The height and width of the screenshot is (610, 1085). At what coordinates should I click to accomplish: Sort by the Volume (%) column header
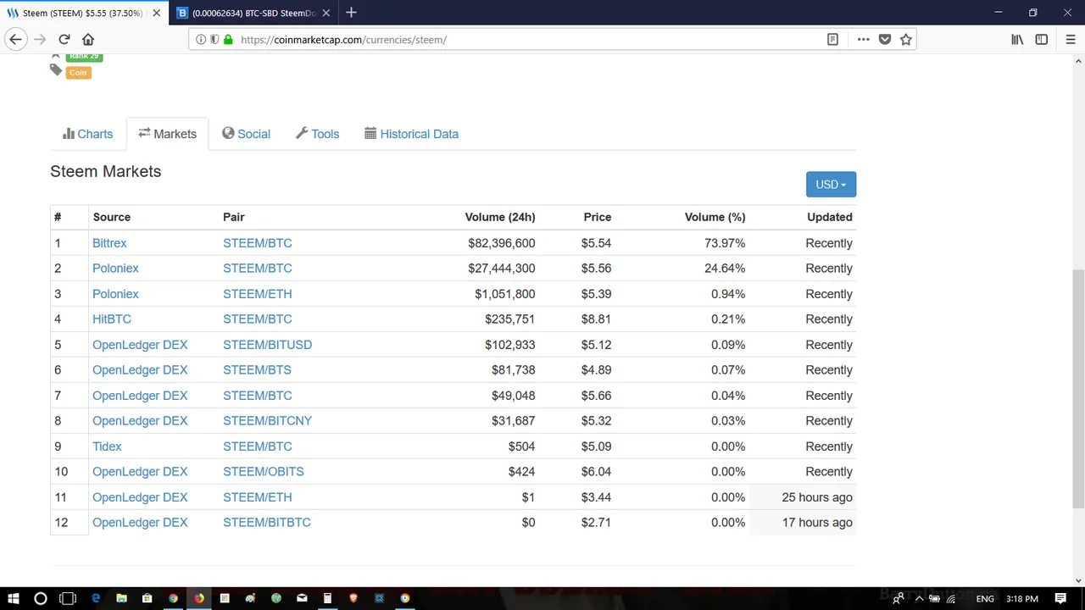[715, 217]
